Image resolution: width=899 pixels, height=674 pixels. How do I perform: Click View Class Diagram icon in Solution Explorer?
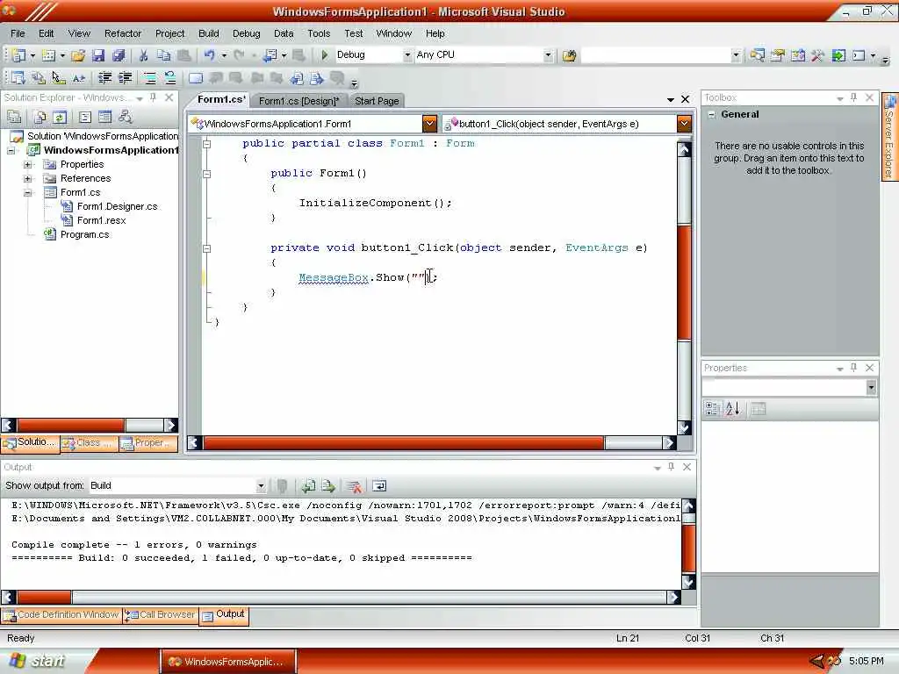point(125,118)
